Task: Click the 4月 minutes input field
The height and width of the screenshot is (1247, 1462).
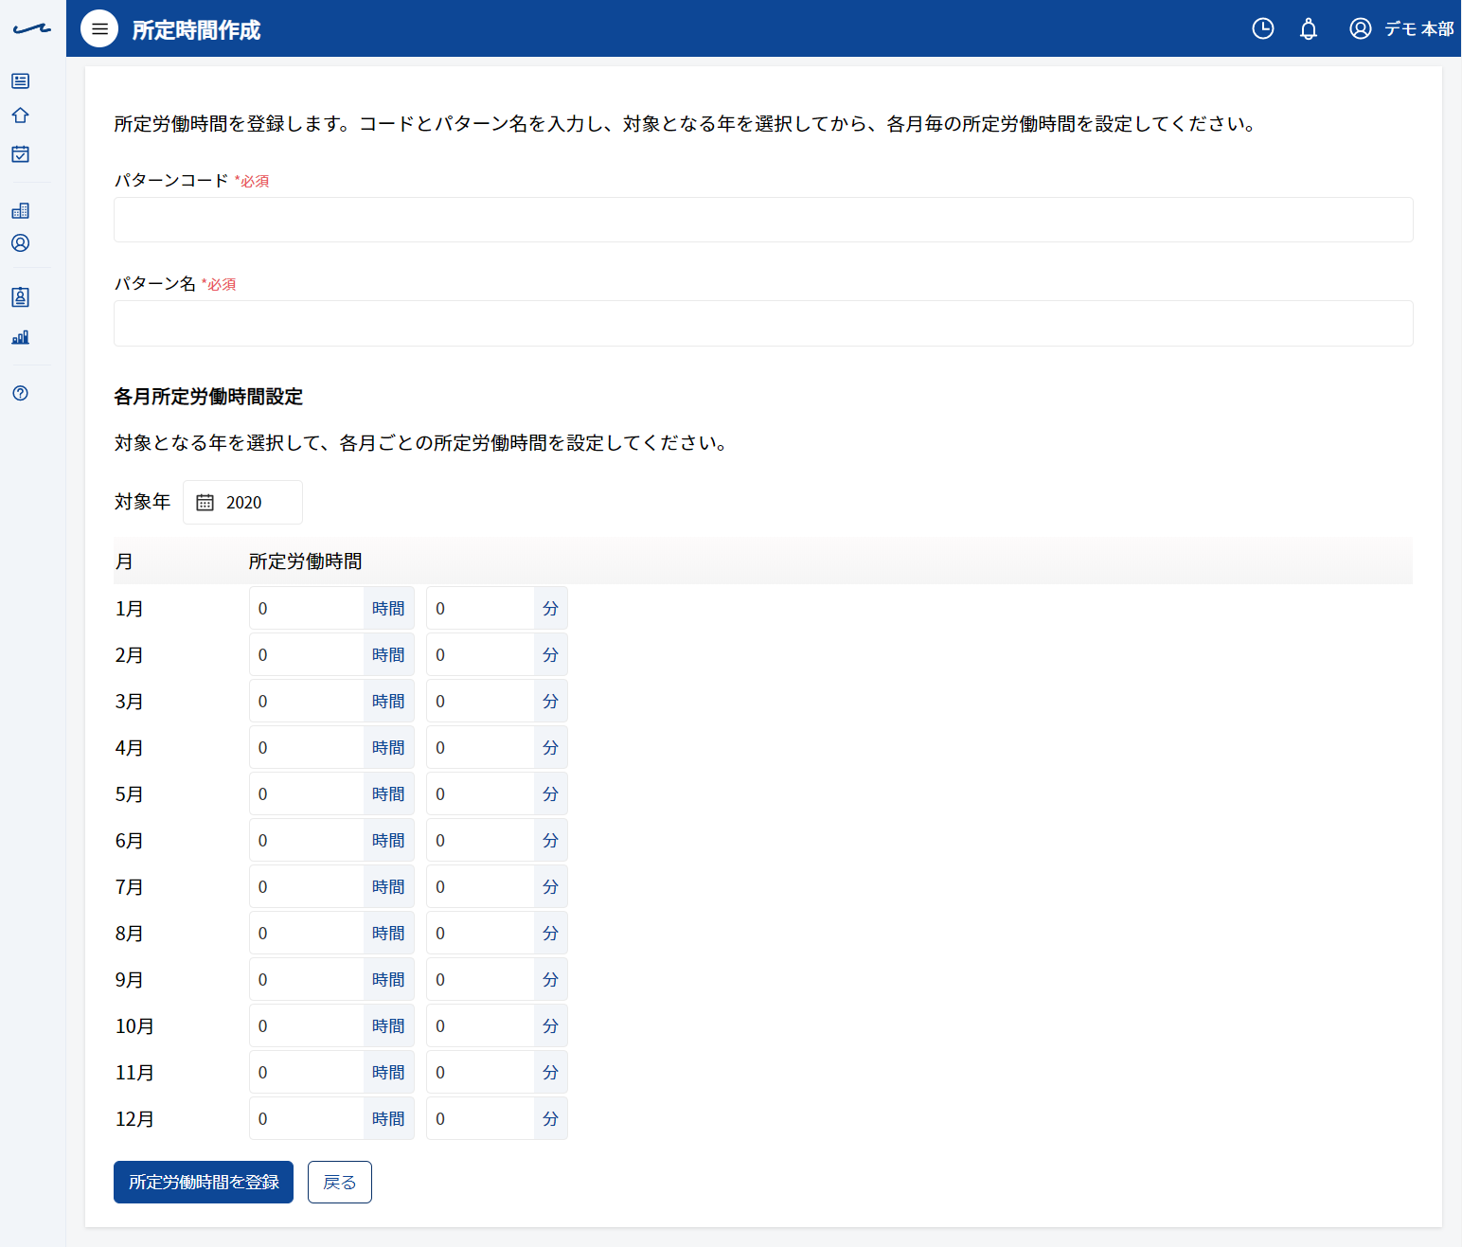Action: pyautogui.click(x=480, y=747)
